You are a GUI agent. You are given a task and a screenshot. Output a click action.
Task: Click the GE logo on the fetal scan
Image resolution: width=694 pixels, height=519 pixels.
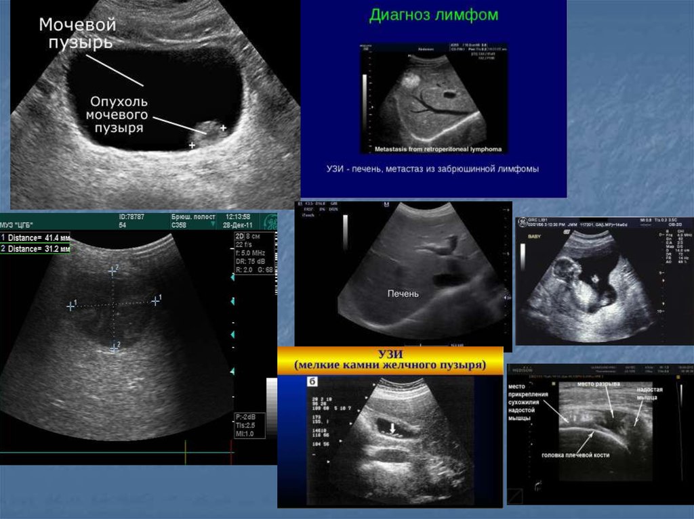pyautogui.click(x=523, y=223)
